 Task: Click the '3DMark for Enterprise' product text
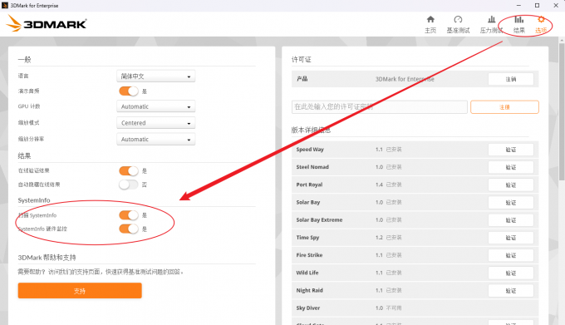[x=405, y=79]
